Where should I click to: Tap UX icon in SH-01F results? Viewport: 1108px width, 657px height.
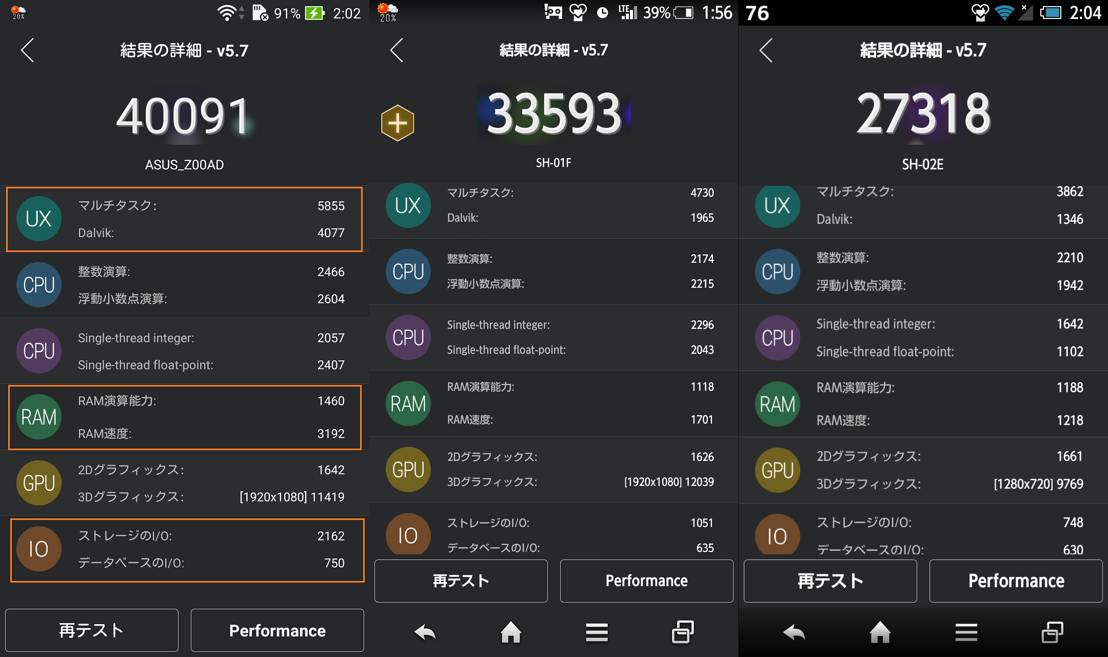[x=408, y=205]
